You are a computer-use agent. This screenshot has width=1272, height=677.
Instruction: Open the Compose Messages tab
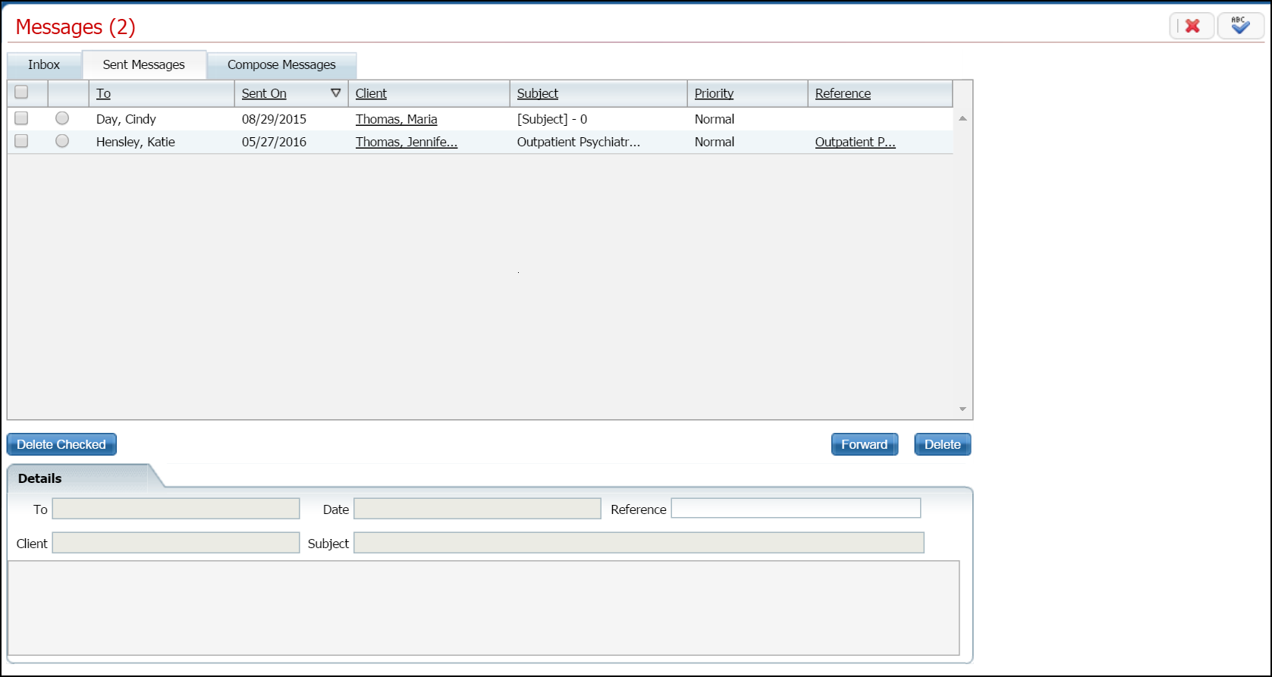point(281,65)
